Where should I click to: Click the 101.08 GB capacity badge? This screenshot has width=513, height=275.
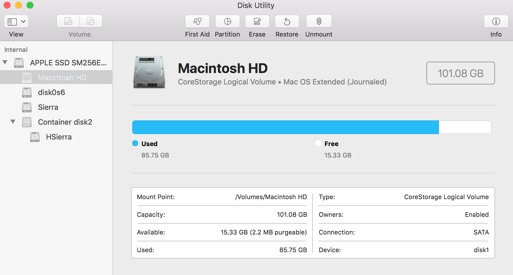(460, 73)
